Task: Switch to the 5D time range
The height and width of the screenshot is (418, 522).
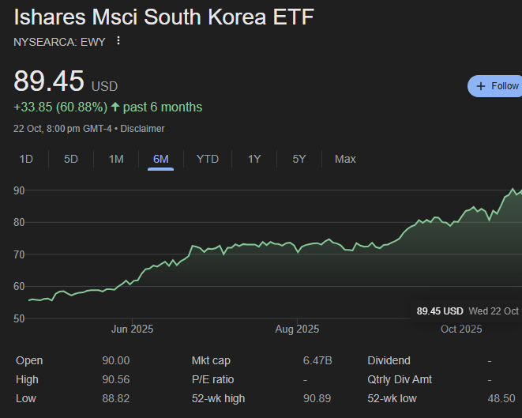Action: (71, 159)
